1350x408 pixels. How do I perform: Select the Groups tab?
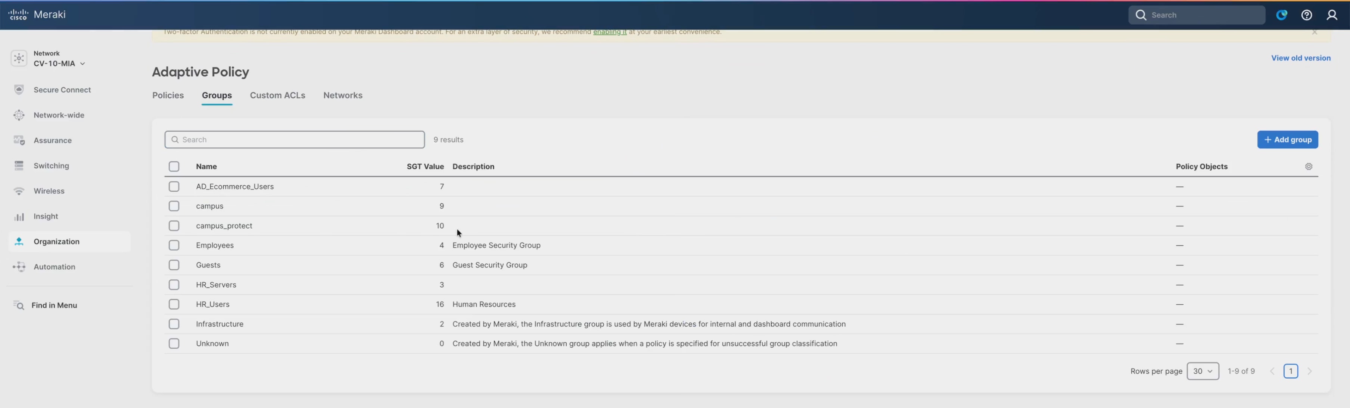[217, 95]
